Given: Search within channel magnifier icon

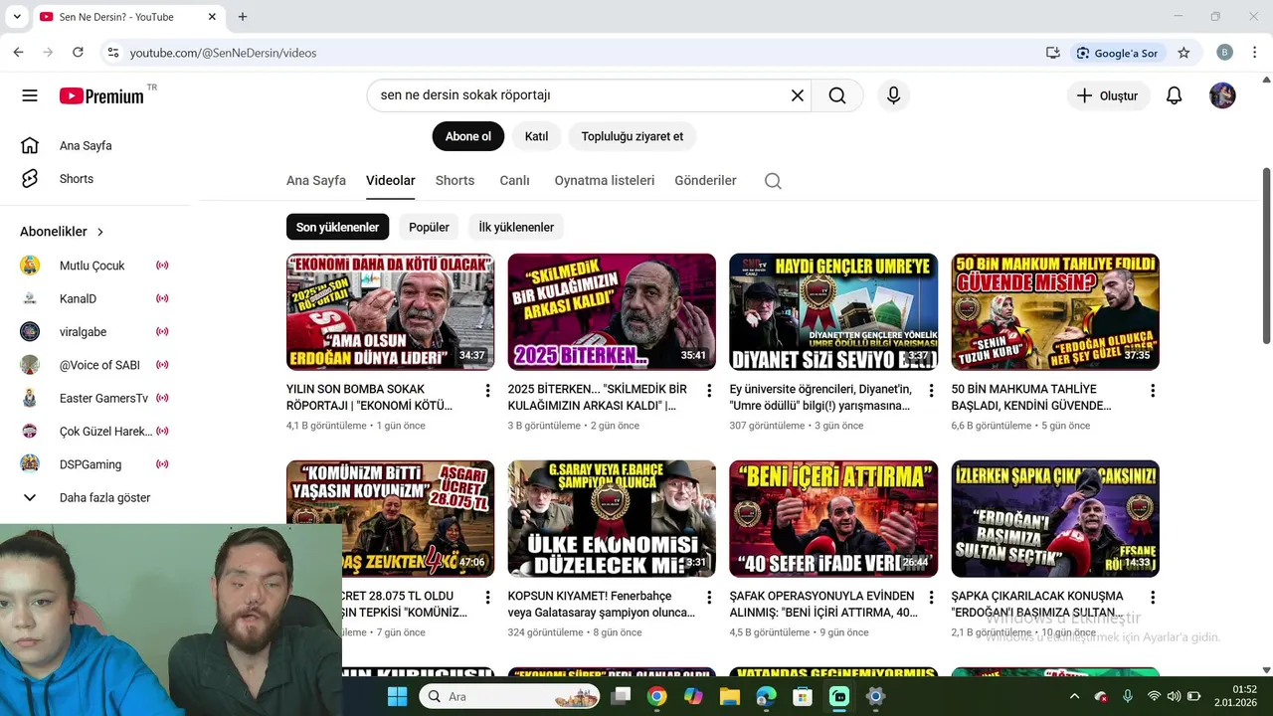Looking at the screenshot, I should (773, 181).
